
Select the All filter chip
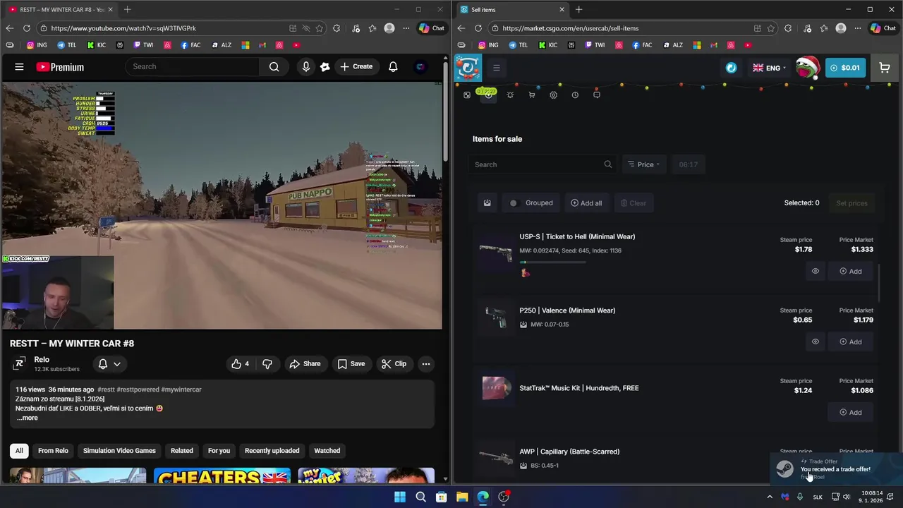tap(19, 451)
